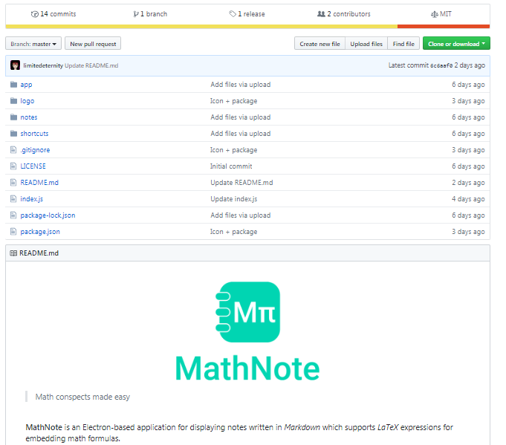Click the README.md file row icon
Screen dimensions: 506x445
[x=13, y=183]
